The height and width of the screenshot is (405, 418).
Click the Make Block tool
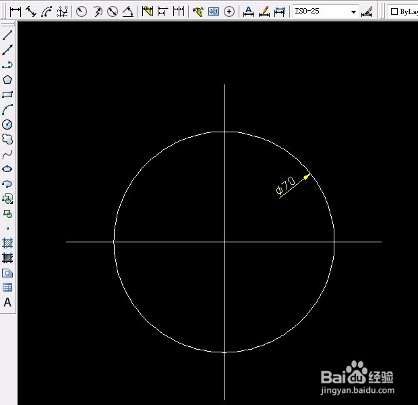pyautogui.click(x=7, y=214)
